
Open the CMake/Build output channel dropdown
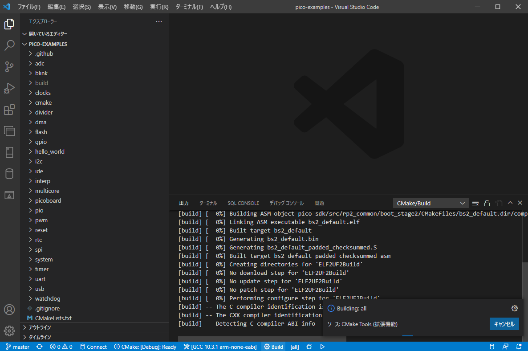click(x=430, y=203)
